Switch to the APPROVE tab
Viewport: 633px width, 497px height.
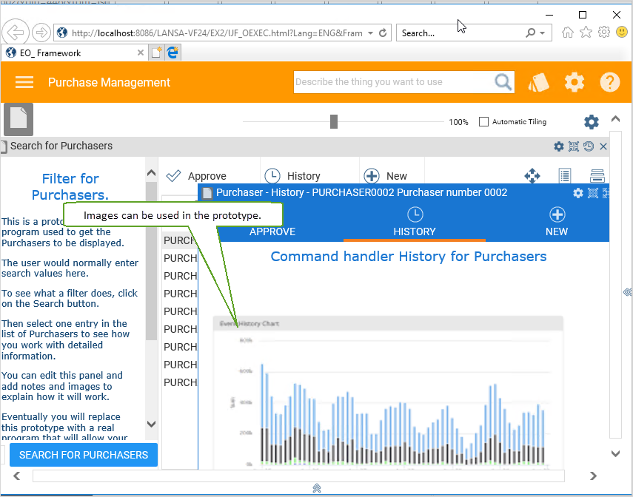[272, 231]
